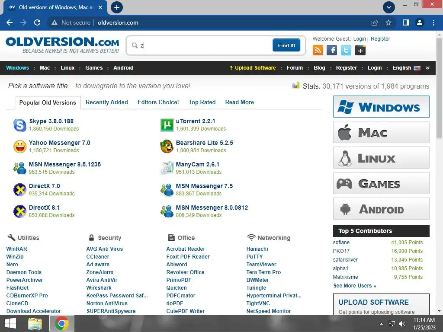Click the OLDVERSION.COM logo
443x332 pixels.
(62, 45)
